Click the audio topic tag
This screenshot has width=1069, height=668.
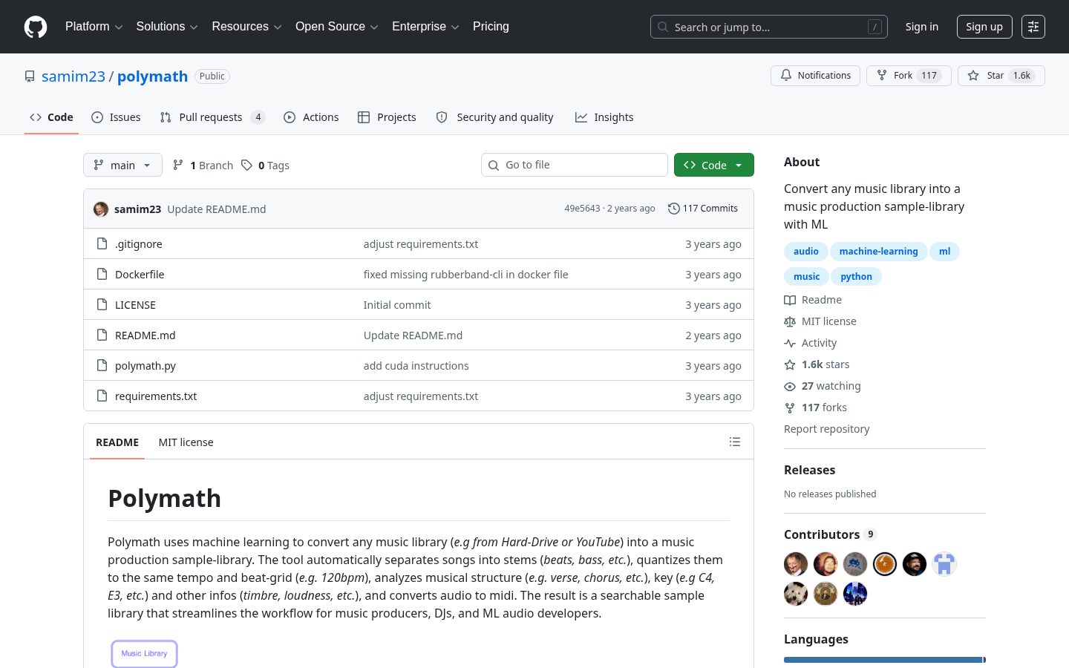pyautogui.click(x=806, y=252)
